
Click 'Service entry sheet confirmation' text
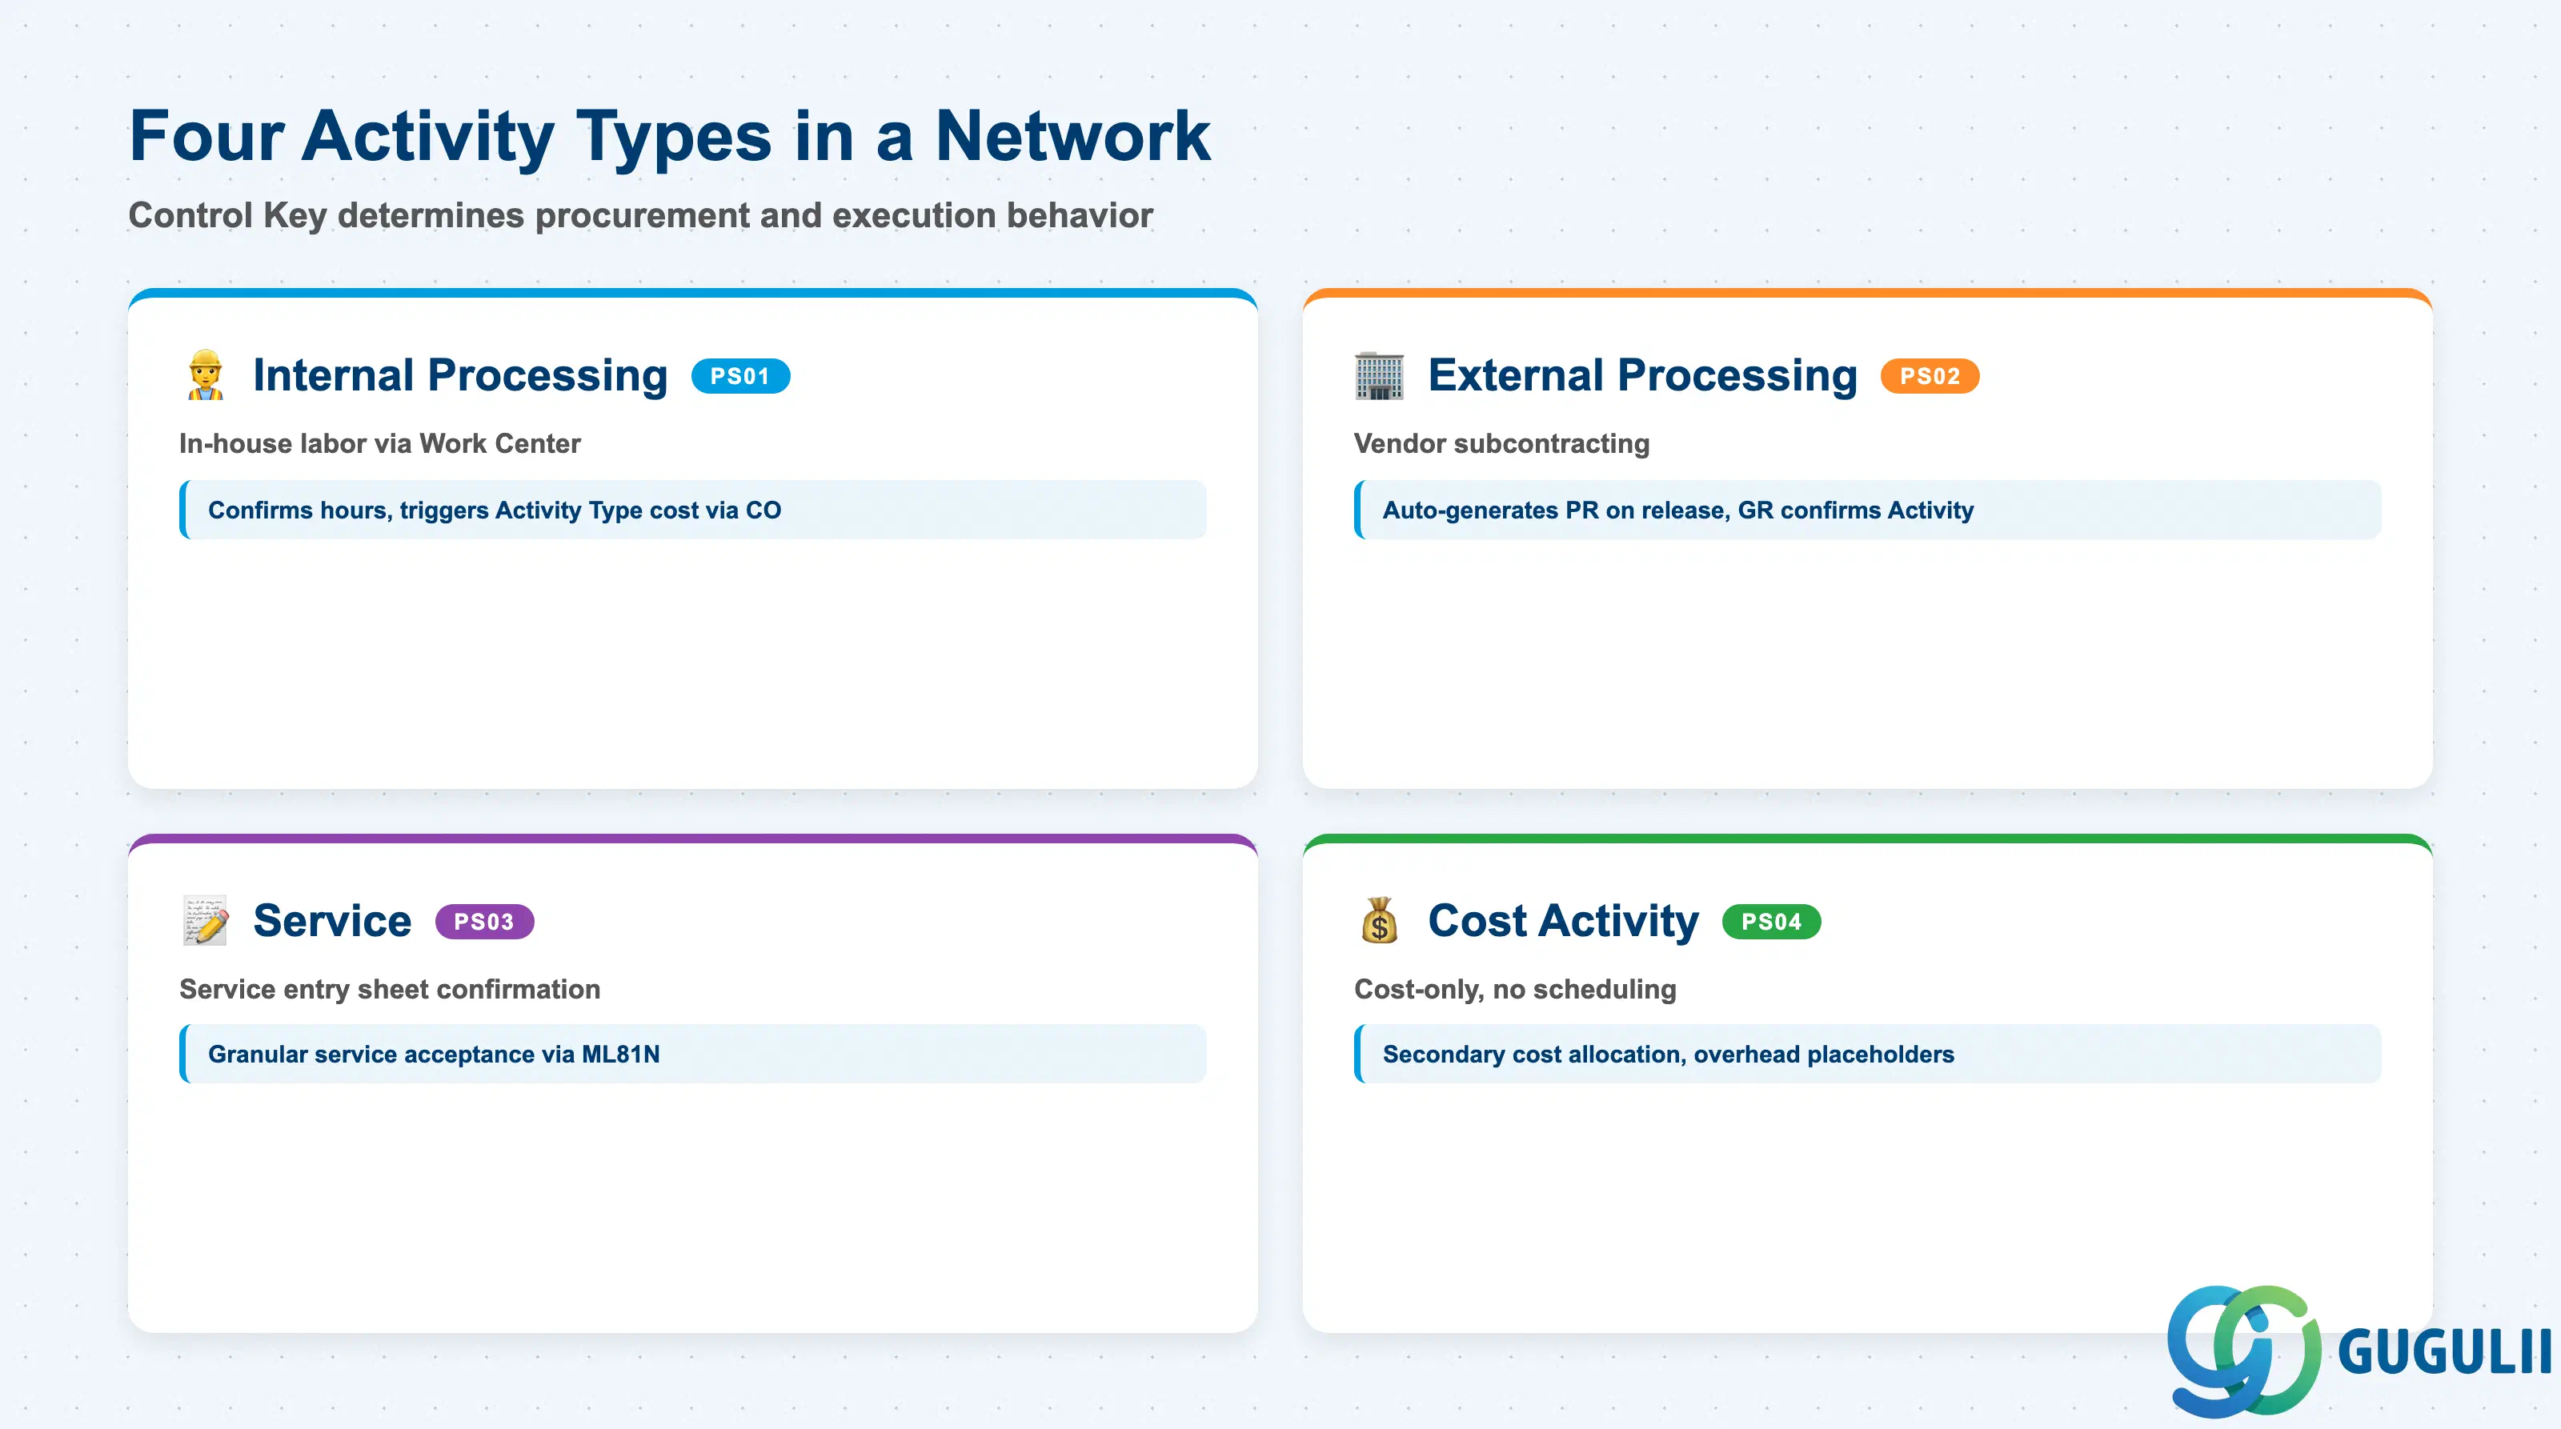390,989
